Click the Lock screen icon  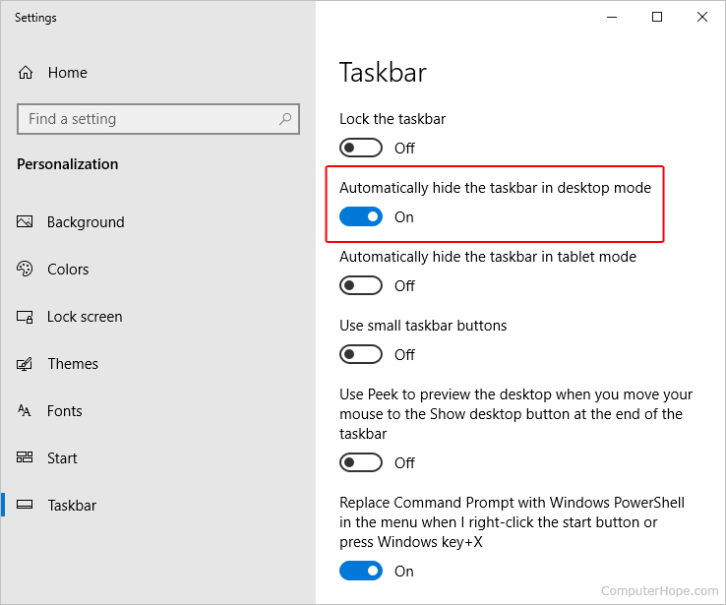(25, 317)
